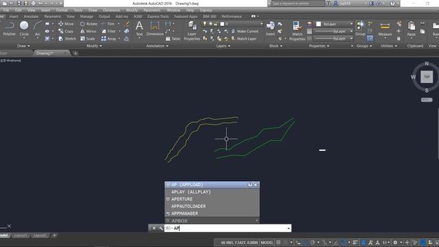Click the Fillet tool
The image size is (439, 247).
108,32
